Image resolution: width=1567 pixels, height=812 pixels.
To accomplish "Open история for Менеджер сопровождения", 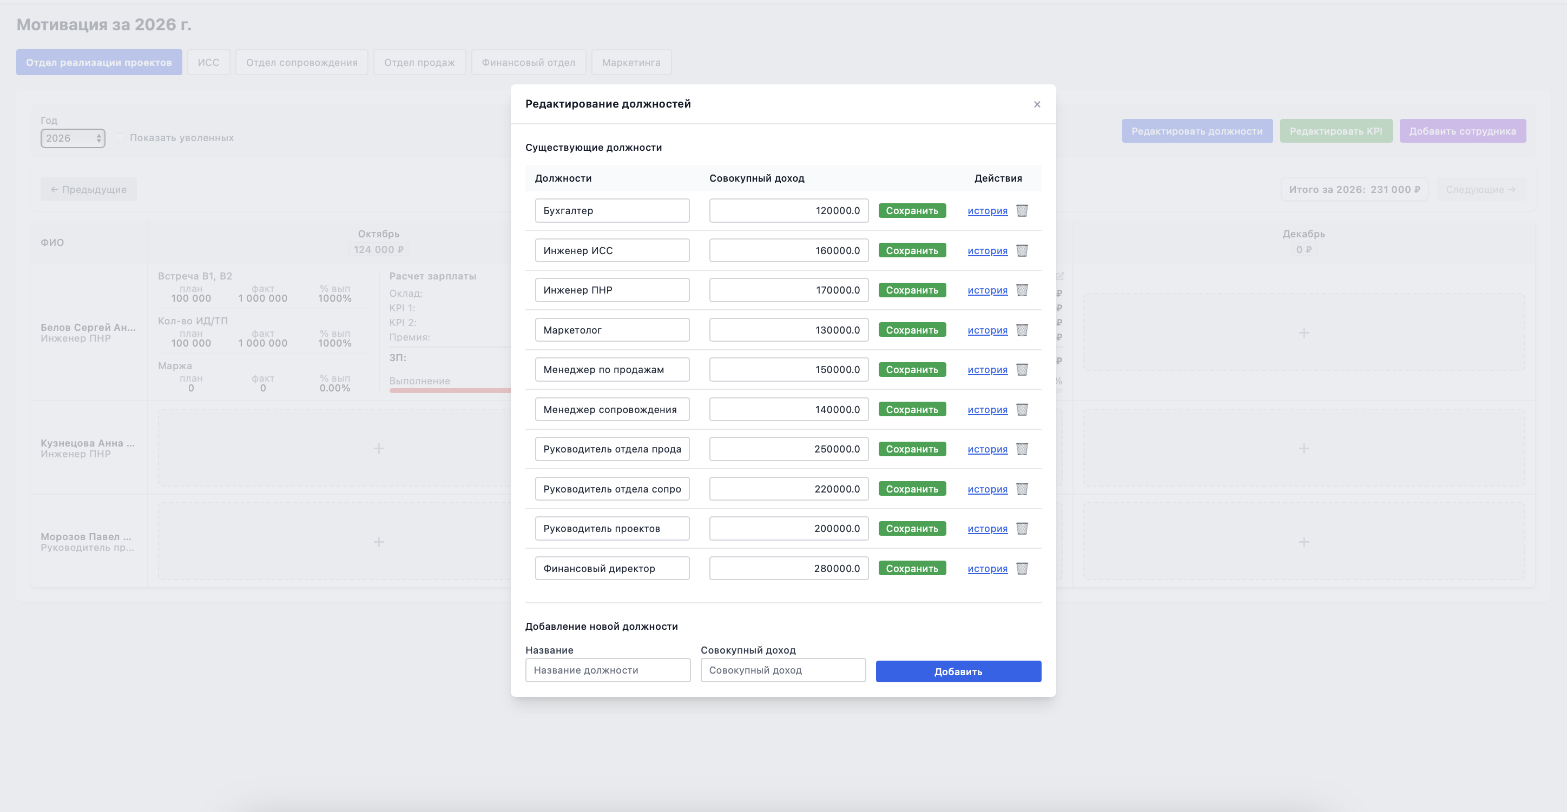I will click(987, 410).
